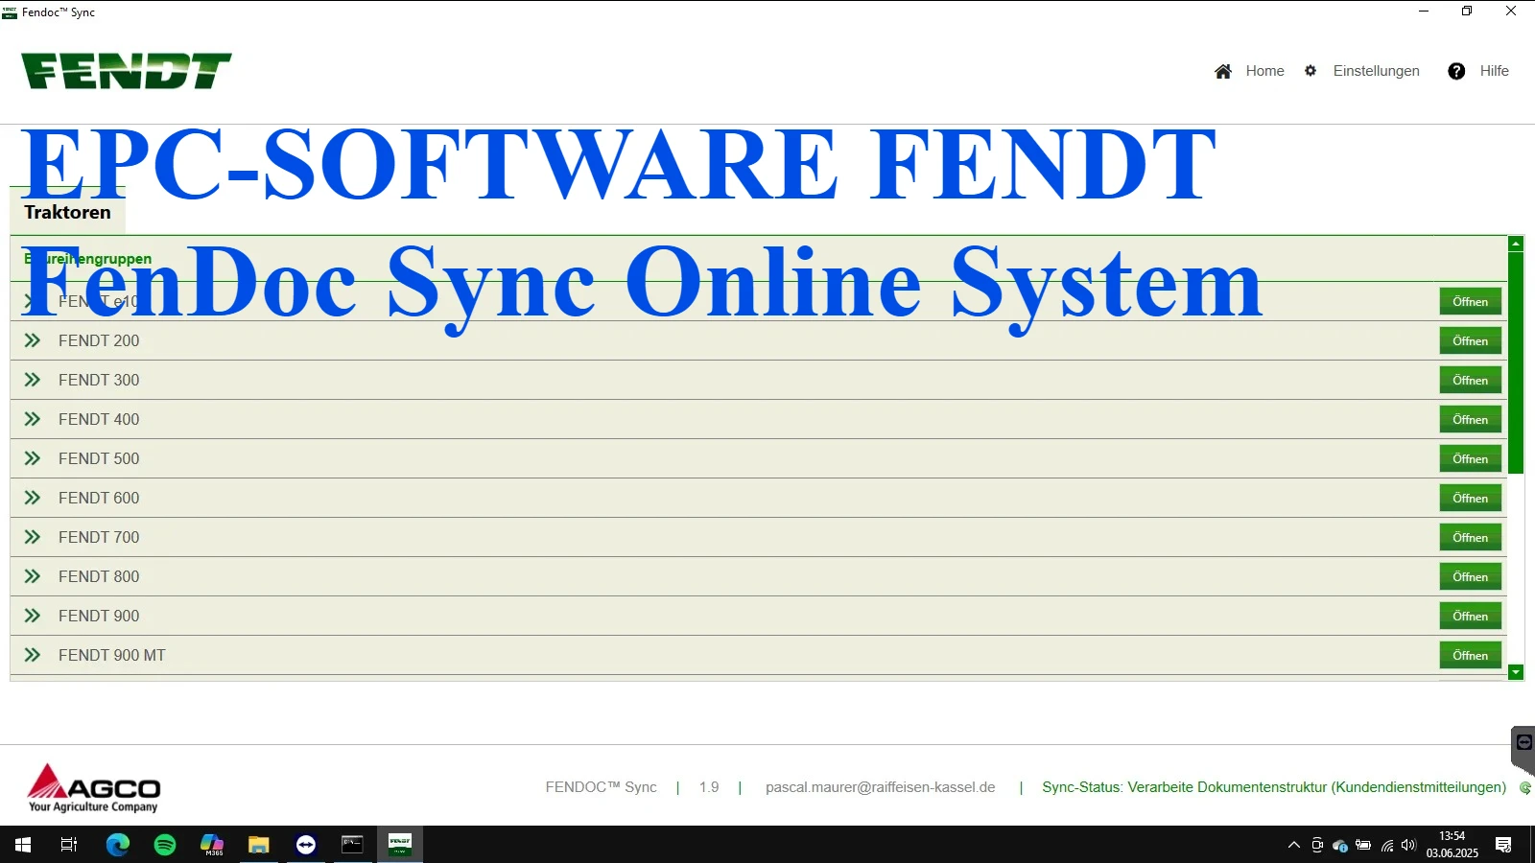1535x863 pixels.
Task: Open the taskbar clock showing 13:54
Action: click(1452, 845)
